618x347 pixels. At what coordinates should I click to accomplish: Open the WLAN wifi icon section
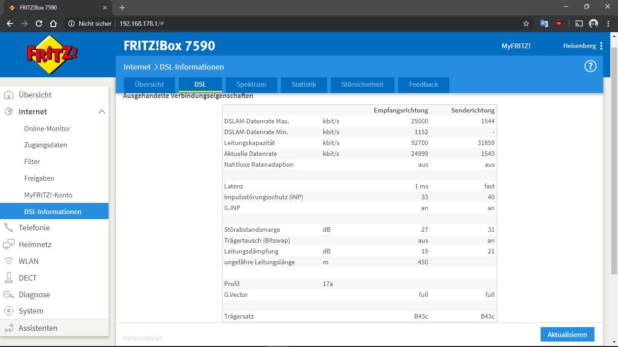point(9,261)
